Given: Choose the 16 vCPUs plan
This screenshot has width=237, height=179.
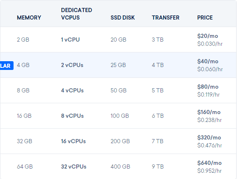Looking at the screenshot, I should [73, 141].
